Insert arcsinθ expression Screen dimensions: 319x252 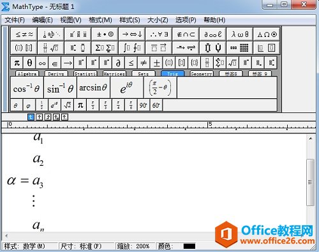coord(94,87)
